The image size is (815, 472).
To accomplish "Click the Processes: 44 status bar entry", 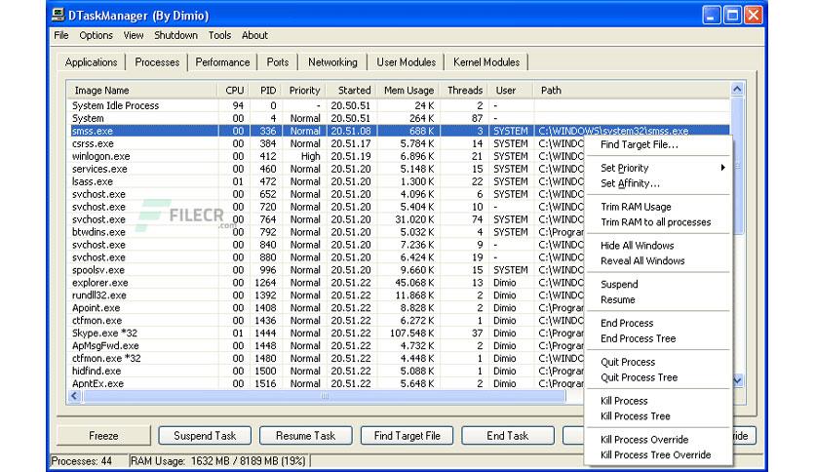I will [x=89, y=461].
